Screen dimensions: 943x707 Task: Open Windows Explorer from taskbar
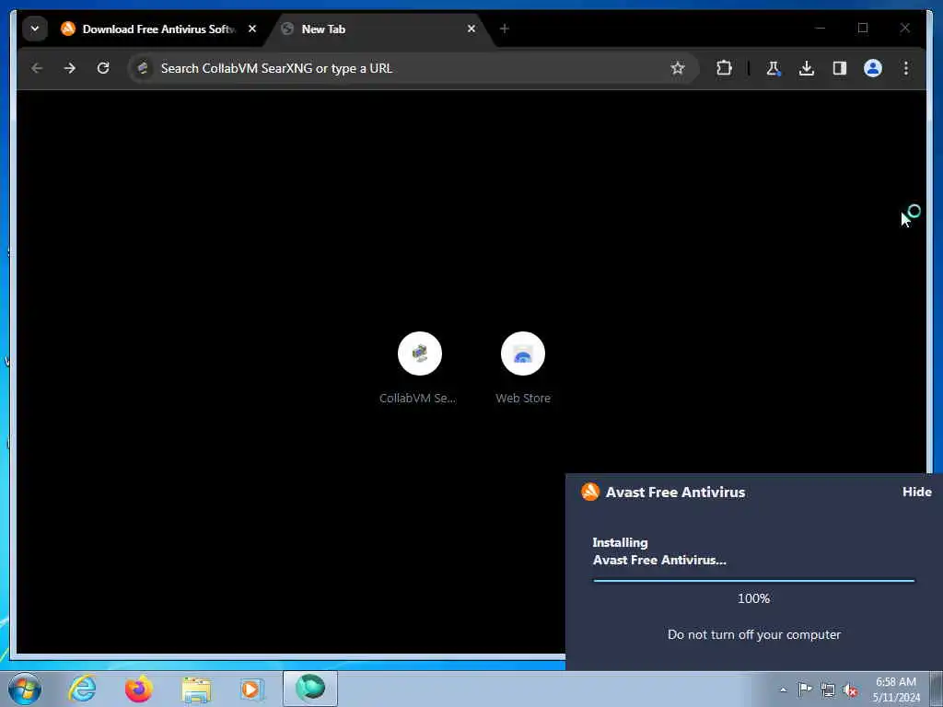click(x=196, y=689)
